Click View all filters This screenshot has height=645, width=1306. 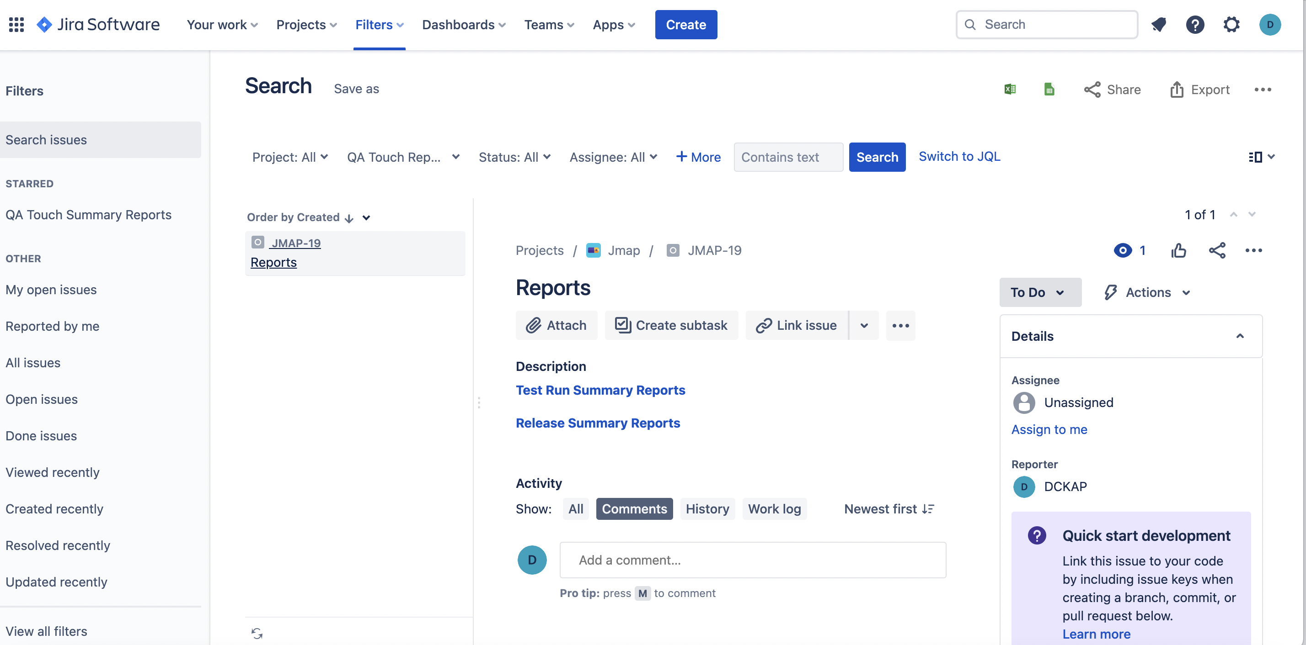pos(46,631)
